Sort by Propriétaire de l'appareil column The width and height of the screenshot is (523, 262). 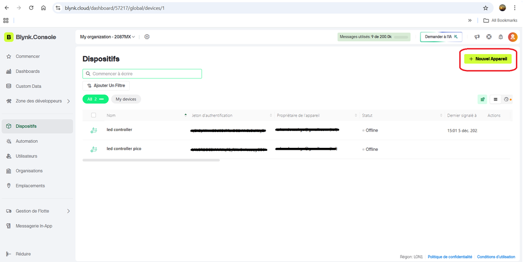(356, 116)
